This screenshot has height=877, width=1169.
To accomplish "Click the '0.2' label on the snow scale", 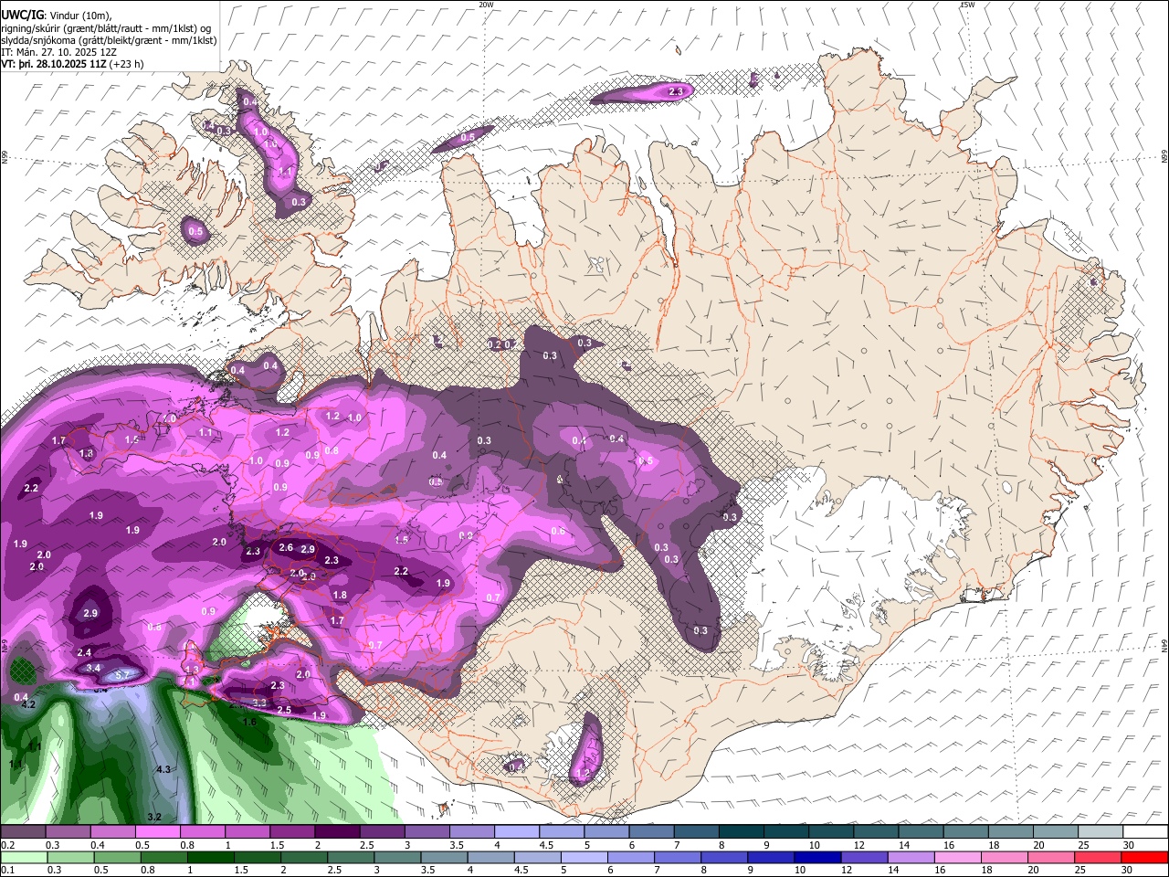I will tap(7, 845).
